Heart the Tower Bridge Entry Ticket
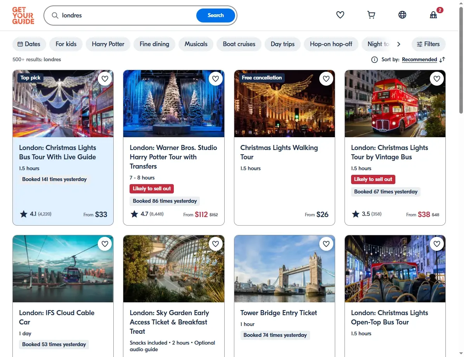This screenshot has width=464, height=357. [326, 244]
